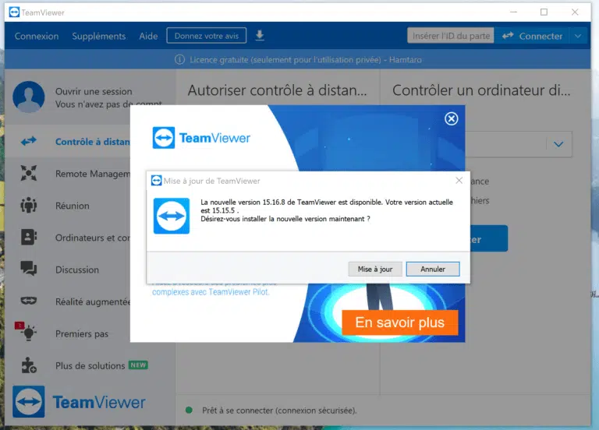Expand the Connecter dropdown arrow
This screenshot has height=430, width=599.
578,37
